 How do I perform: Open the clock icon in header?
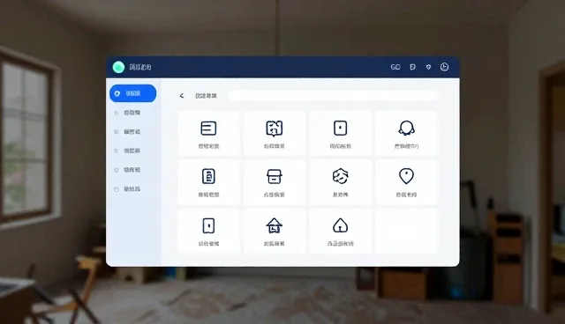click(x=444, y=67)
